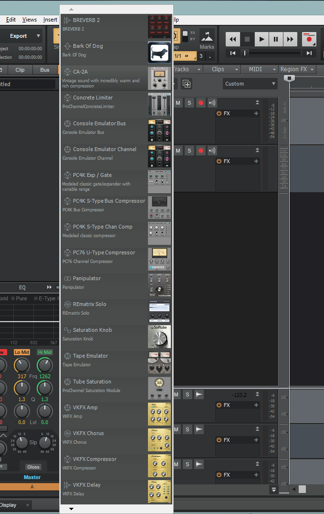324x514 pixels.
Task: Open the Insert menu
Action: click(50, 20)
